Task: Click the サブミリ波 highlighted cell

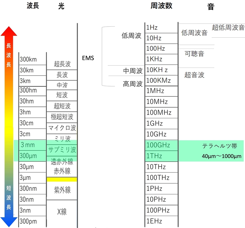Action: (x=62, y=150)
